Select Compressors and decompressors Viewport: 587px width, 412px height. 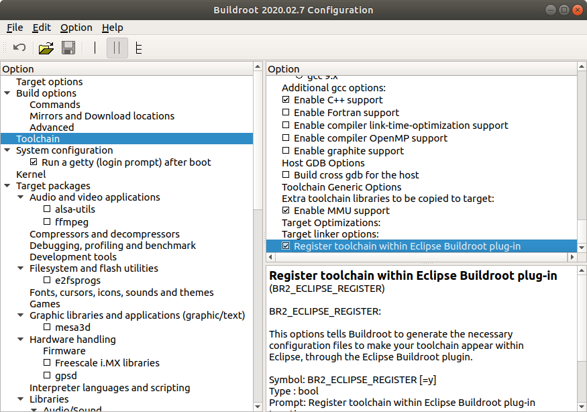[105, 234]
